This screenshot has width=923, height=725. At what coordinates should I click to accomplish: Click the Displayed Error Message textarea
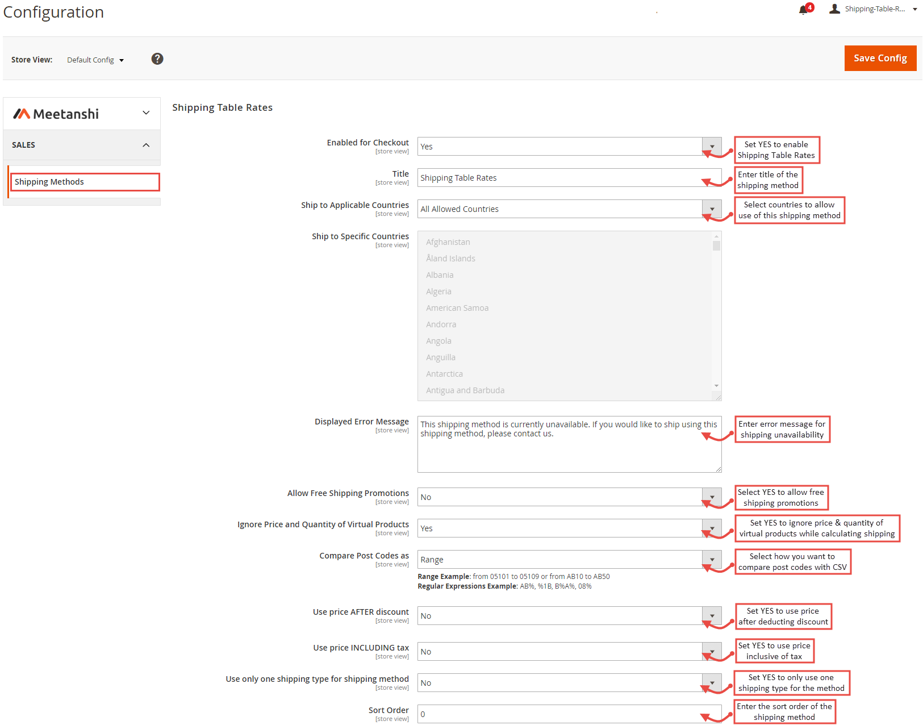point(569,444)
